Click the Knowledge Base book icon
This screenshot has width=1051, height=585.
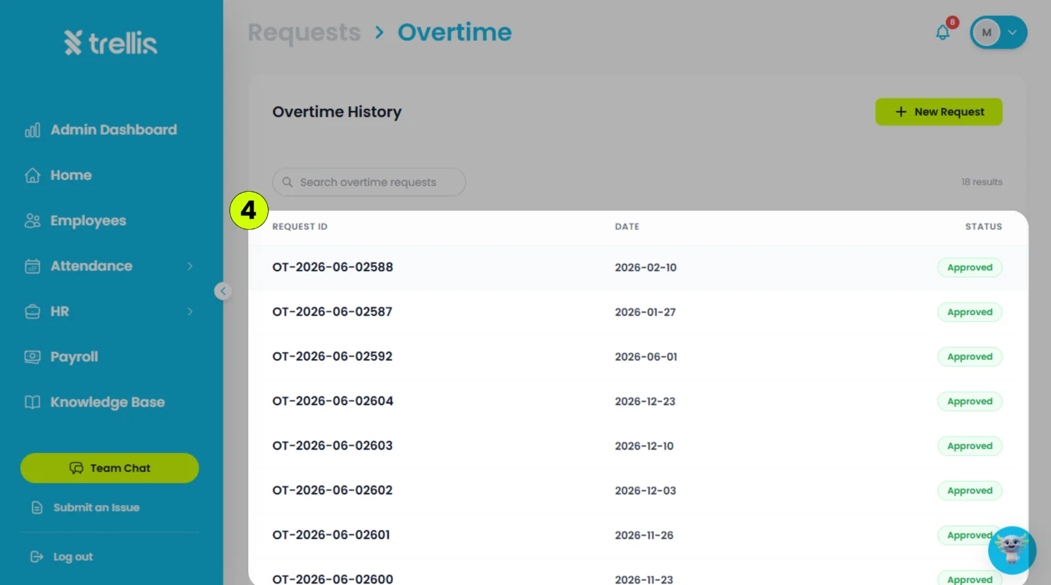click(x=32, y=402)
